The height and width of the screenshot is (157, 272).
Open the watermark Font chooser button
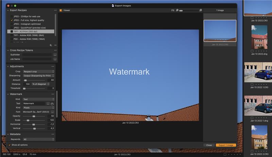[x=52, y=112]
